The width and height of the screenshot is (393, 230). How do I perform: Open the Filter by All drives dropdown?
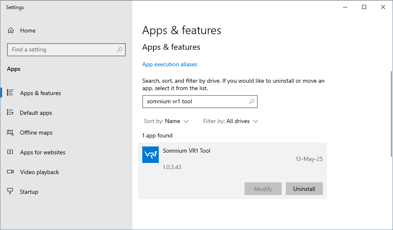[231, 121]
